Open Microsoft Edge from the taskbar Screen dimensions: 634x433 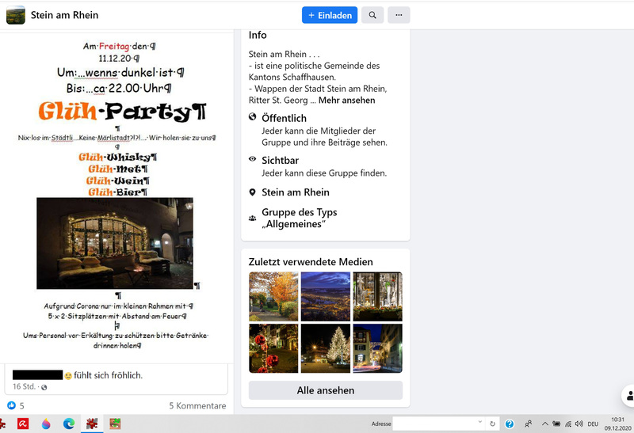click(69, 424)
